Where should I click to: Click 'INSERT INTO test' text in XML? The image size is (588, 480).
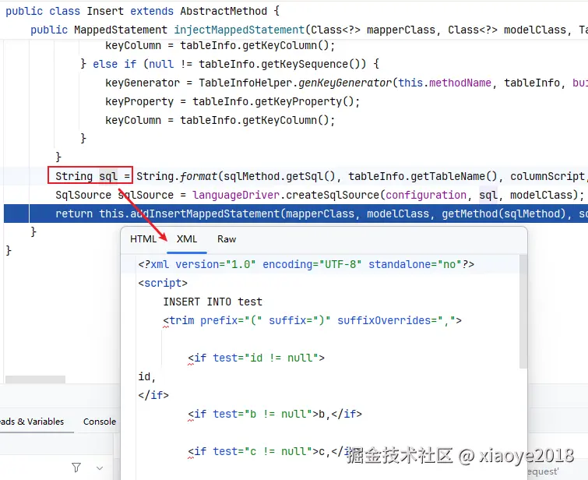213,302
